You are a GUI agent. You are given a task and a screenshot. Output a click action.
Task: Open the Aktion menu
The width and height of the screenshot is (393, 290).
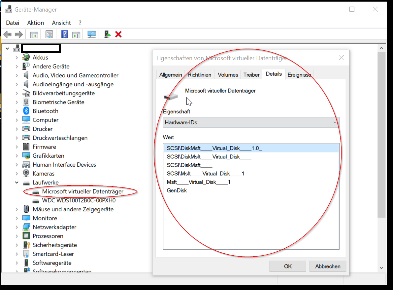click(x=36, y=23)
